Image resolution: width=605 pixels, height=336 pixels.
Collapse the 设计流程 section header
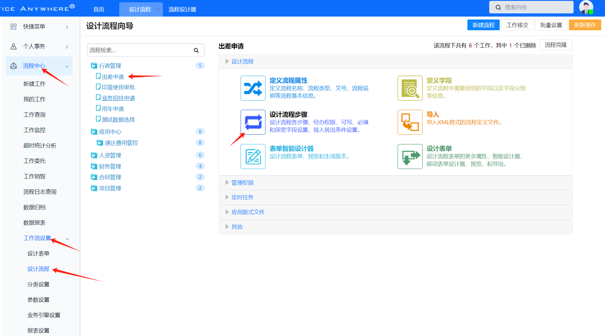(x=395, y=61)
